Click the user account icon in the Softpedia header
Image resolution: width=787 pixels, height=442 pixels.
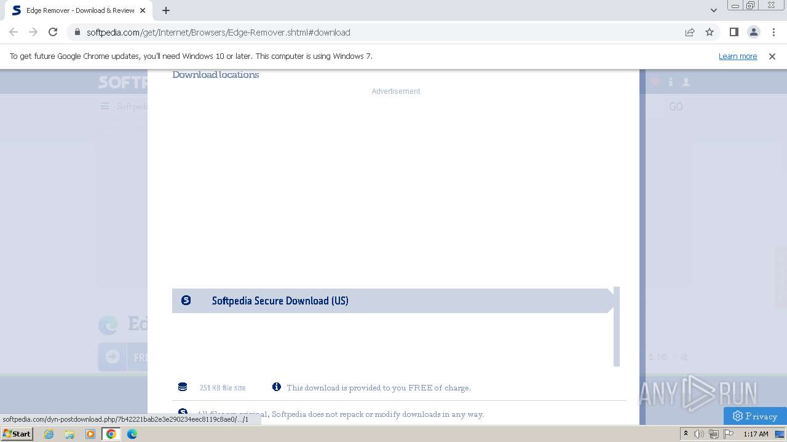(686, 82)
